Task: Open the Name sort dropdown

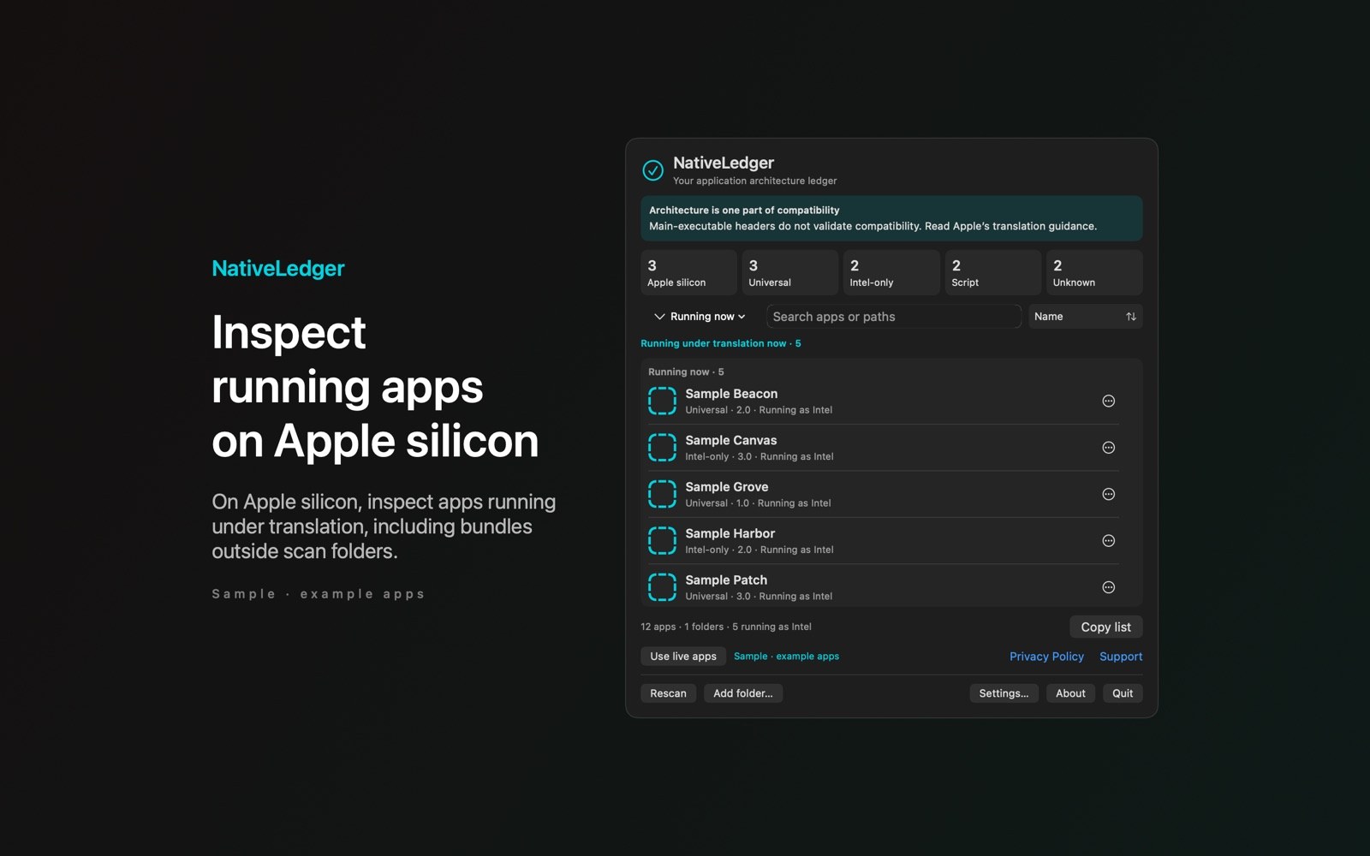Action: [x=1085, y=317]
